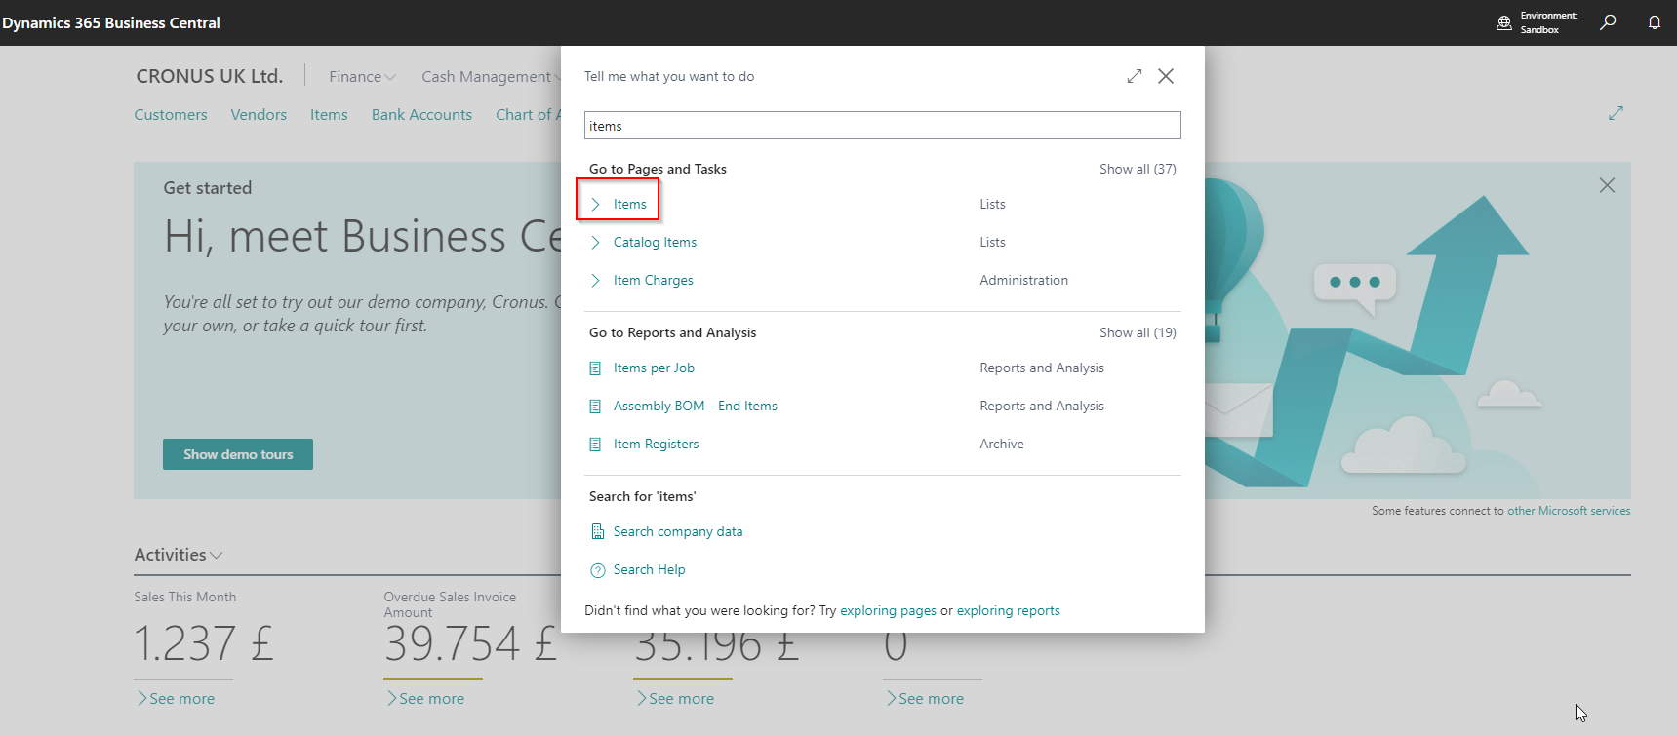
Task: Click the Lists category beside Catalog Items
Action: click(x=992, y=242)
